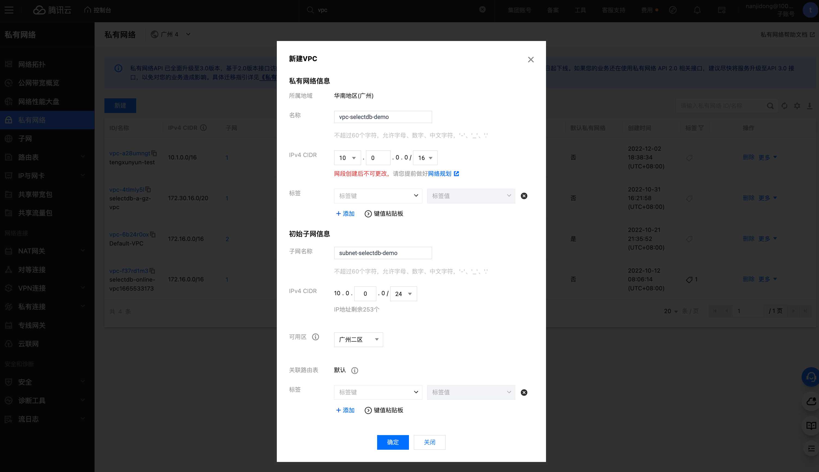Image resolution: width=819 pixels, height=472 pixels.
Task: Open 工具 menu
Action: click(580, 10)
